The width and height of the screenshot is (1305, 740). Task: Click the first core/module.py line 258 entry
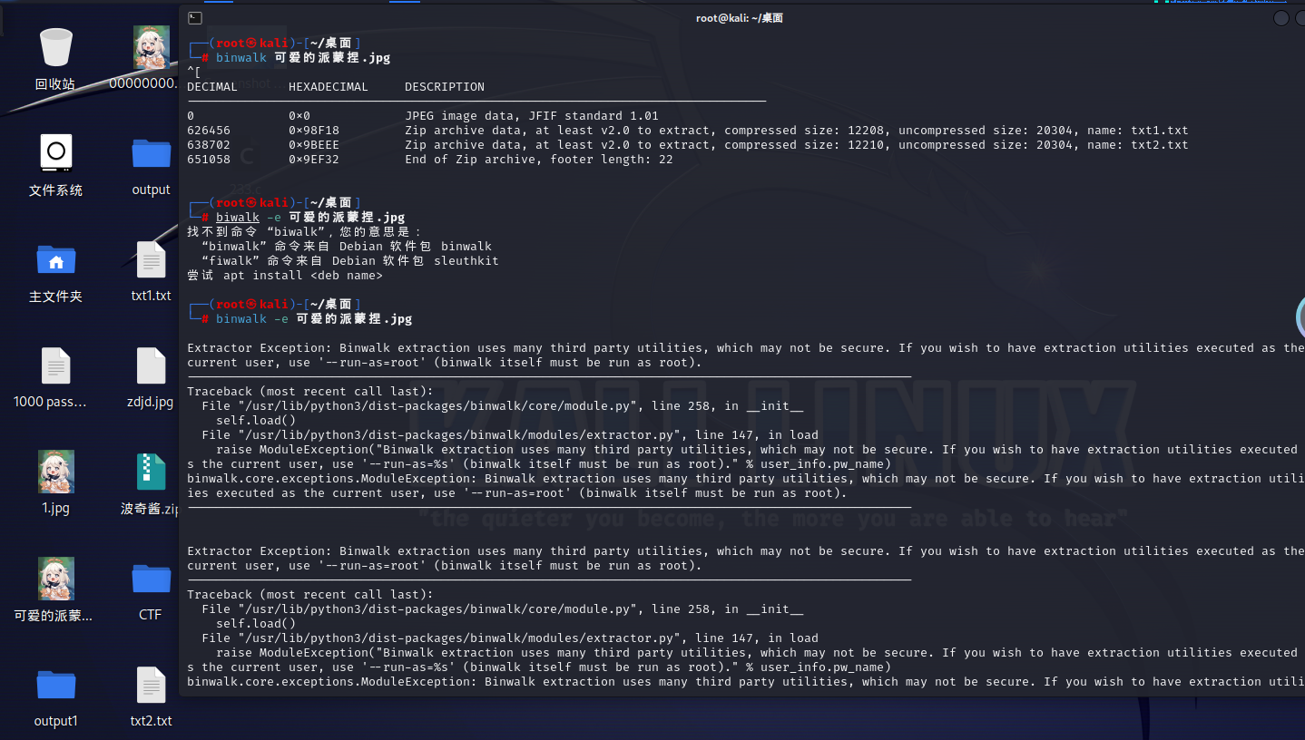(503, 406)
